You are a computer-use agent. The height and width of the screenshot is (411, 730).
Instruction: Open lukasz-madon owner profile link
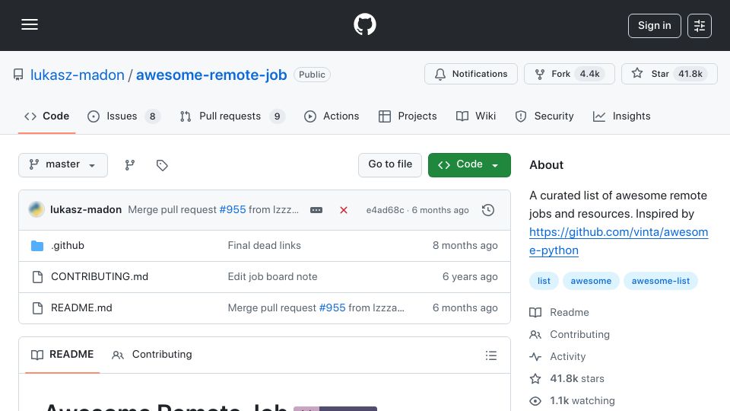pos(78,75)
